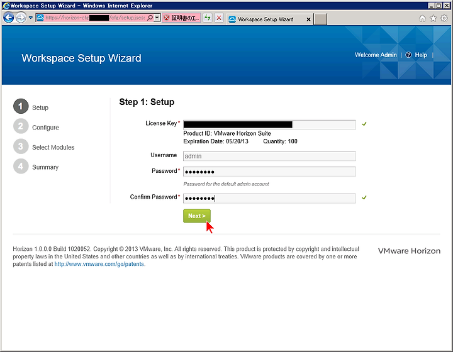Viewport: 453px width, 352px height.
Task: Click the Home icon in the toolbar
Action: point(422,18)
